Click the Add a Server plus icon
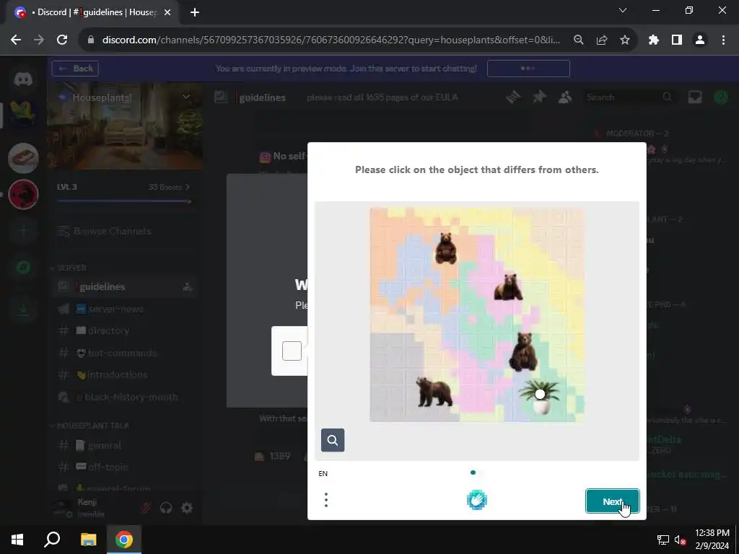 (x=23, y=231)
